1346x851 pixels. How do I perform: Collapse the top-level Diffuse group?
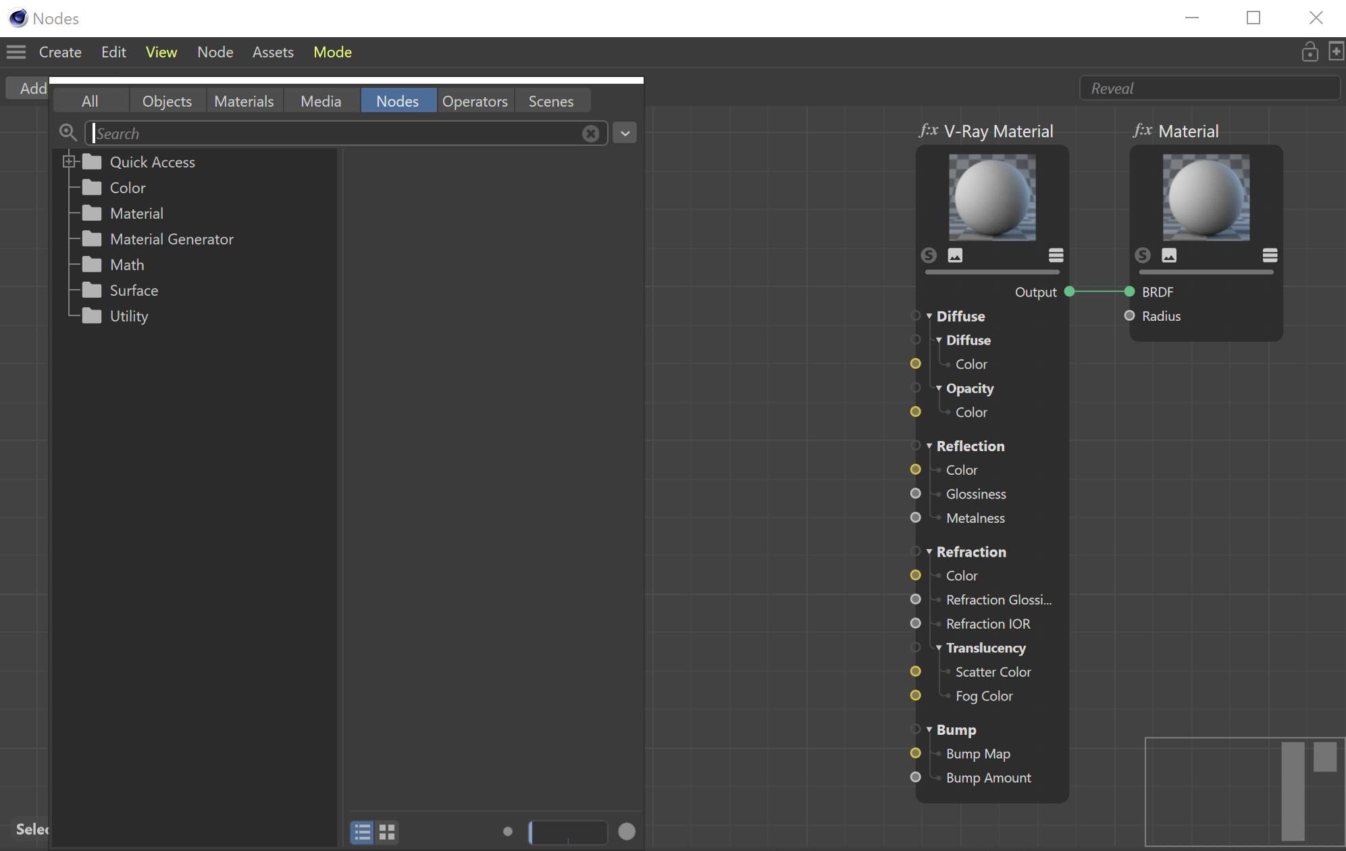point(929,316)
